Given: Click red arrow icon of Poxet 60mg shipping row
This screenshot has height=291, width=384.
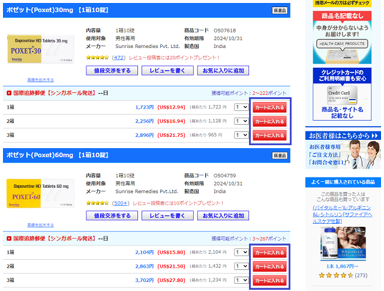Looking at the screenshot, I should [x=9, y=238].
